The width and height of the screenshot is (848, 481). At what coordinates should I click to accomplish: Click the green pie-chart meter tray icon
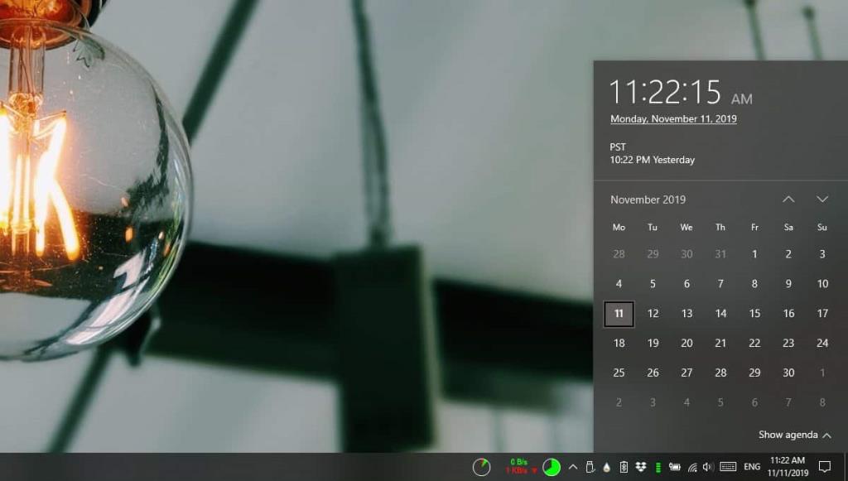551,464
